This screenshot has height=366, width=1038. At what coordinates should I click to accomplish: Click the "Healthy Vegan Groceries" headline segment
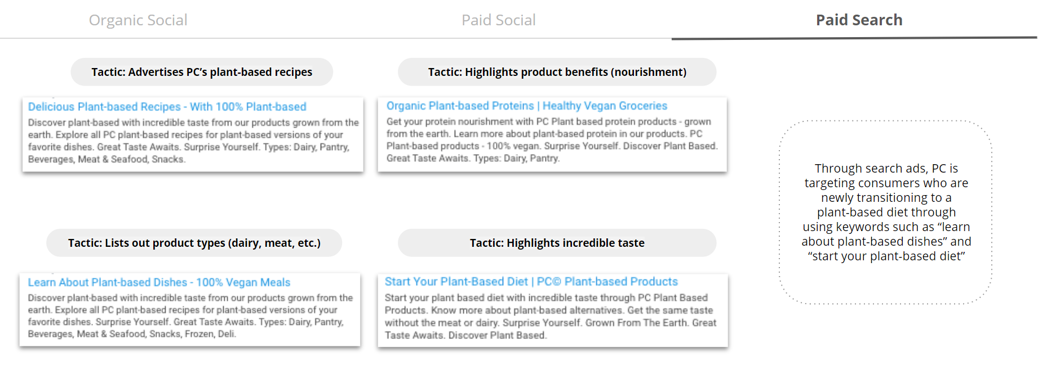click(x=605, y=106)
